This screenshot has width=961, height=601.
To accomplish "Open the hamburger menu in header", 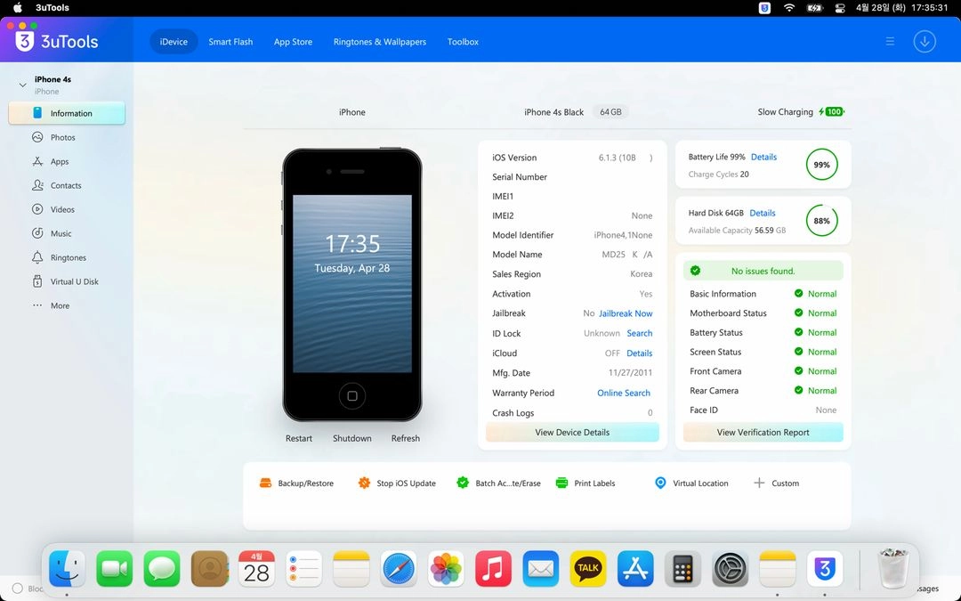I will click(x=890, y=42).
